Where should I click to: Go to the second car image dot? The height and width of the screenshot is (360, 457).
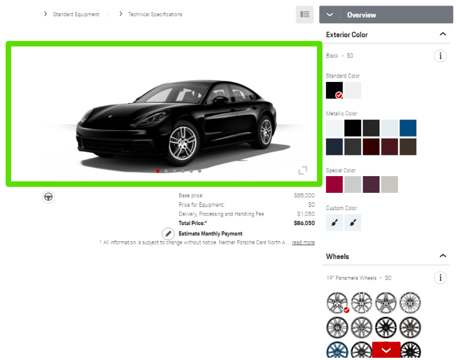[x=166, y=171]
